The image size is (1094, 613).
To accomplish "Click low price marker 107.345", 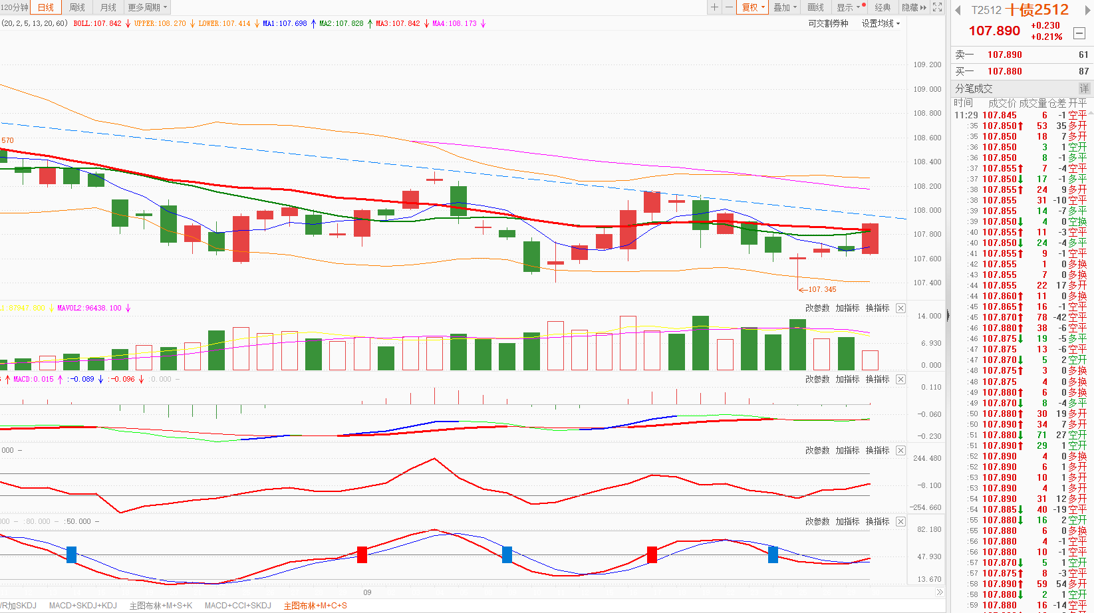I will click(x=822, y=290).
